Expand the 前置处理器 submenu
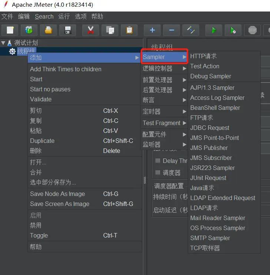270x275 pixels. click(164, 80)
